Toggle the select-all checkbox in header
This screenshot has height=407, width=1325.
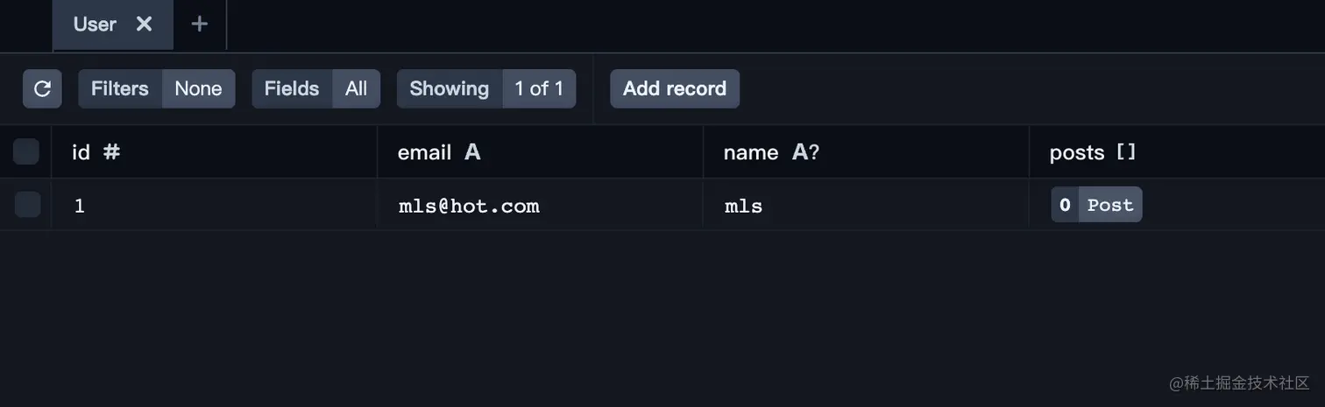coord(26,152)
